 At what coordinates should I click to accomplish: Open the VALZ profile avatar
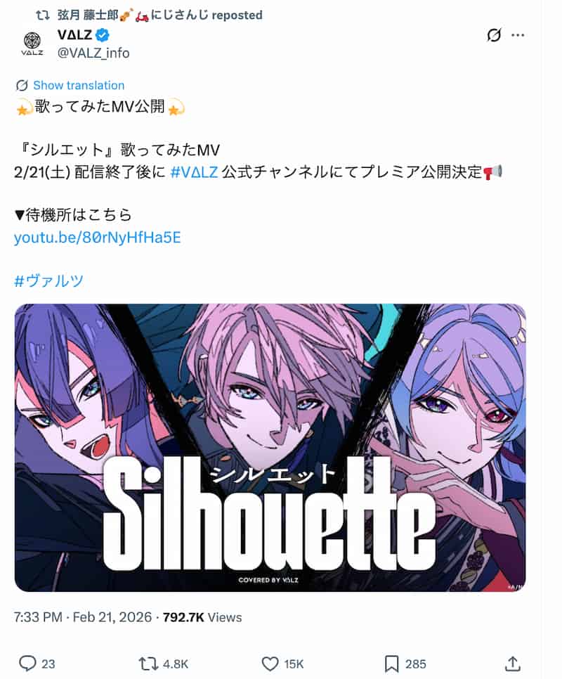(x=32, y=44)
